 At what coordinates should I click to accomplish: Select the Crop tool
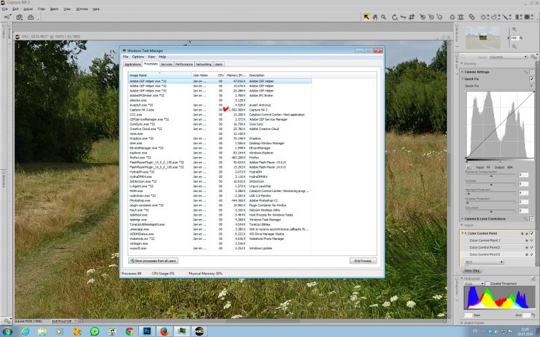tap(412, 17)
